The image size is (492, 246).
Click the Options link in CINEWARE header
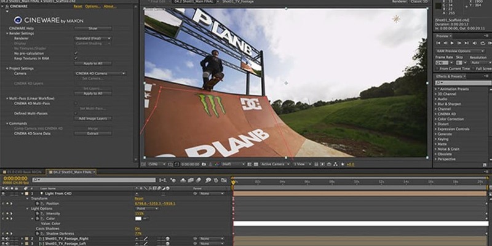click(93, 6)
